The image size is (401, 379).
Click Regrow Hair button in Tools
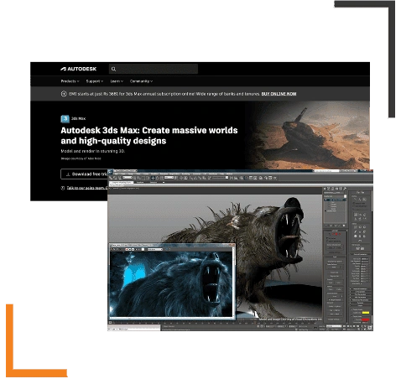click(x=335, y=276)
